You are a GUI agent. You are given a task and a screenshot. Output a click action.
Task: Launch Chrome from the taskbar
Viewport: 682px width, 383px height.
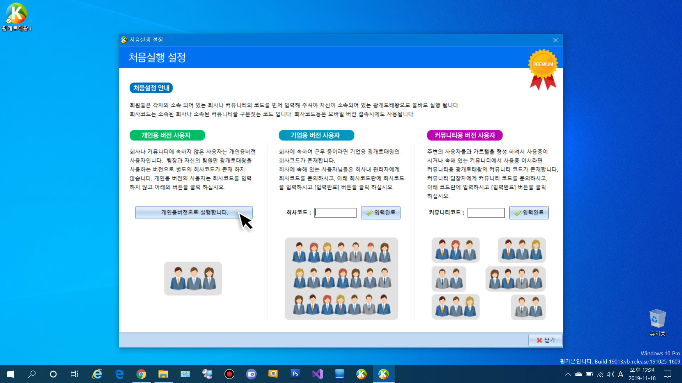click(141, 374)
